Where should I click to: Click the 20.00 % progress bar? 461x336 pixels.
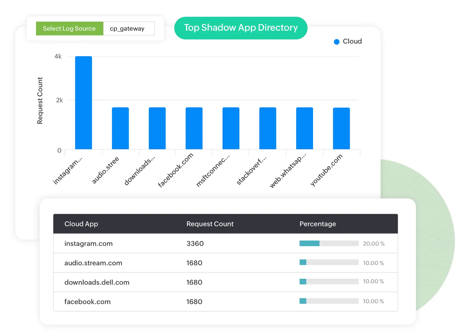pos(329,243)
